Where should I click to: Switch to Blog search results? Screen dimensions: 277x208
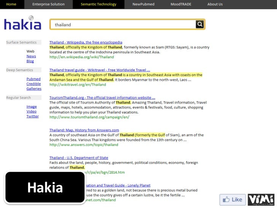[30, 61]
